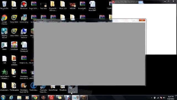Open the Mods 1.6.4 folder
Screen dimensions: 177x100
(x=63, y=5)
